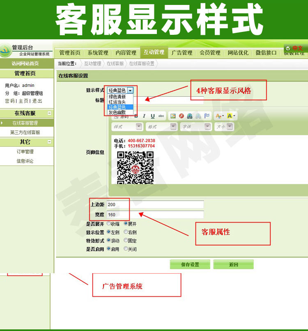Click the 返回 button

[234, 265]
